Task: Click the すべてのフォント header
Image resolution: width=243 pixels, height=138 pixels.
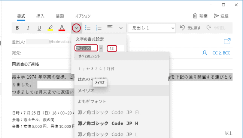Action: tap(122, 56)
